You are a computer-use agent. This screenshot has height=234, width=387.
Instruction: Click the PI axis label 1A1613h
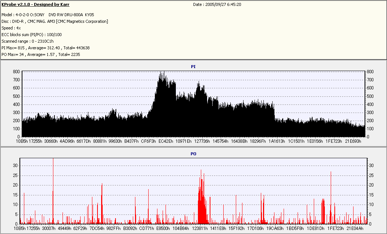coord(277,141)
